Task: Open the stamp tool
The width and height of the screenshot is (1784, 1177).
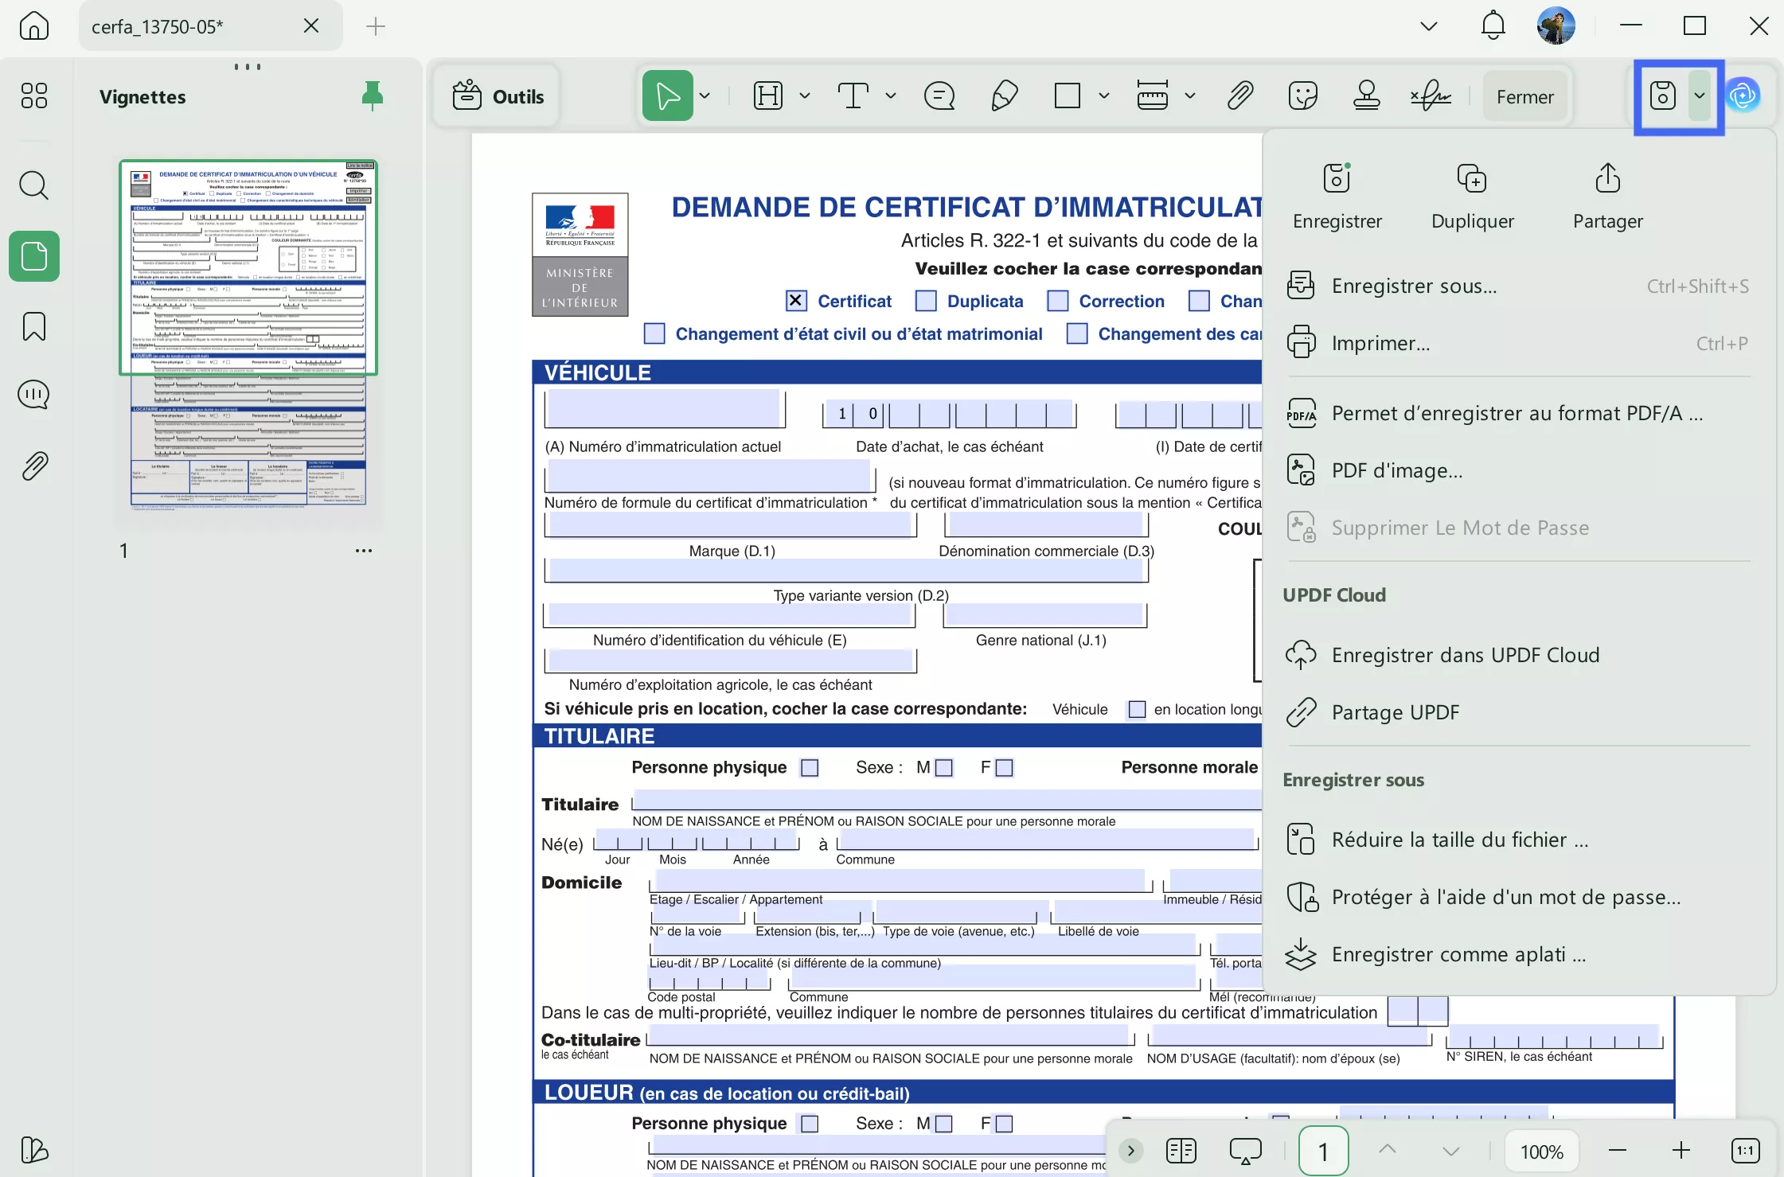Action: (x=1367, y=95)
